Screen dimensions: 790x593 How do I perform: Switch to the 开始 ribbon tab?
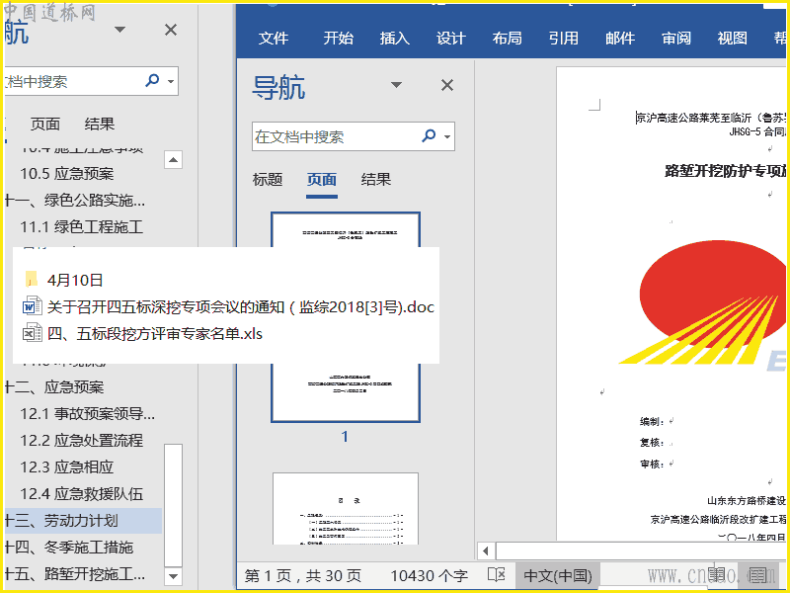tap(338, 39)
